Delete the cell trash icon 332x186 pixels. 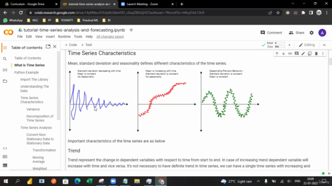(x=316, y=54)
